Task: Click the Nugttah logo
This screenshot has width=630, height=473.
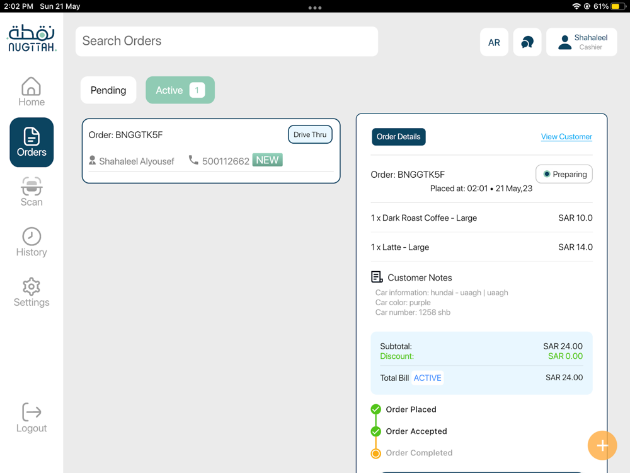Action: pos(31,38)
